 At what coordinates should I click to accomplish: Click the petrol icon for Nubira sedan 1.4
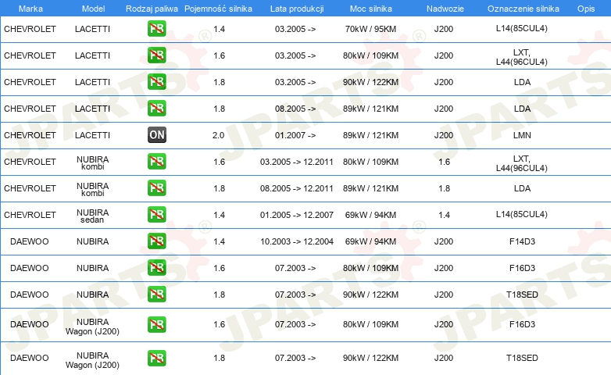[x=156, y=214]
